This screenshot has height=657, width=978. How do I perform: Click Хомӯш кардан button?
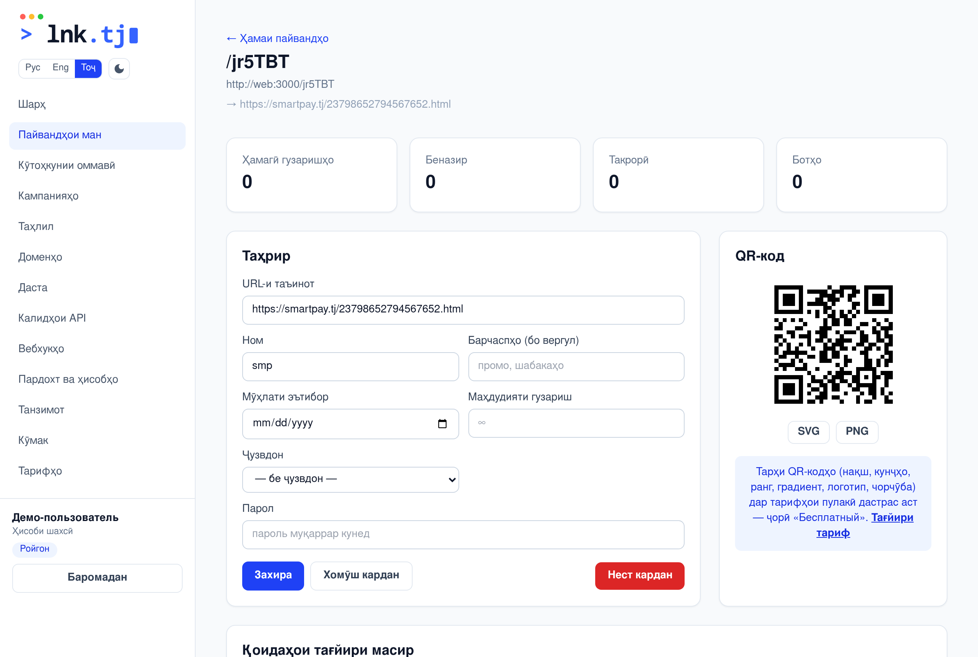(x=361, y=576)
